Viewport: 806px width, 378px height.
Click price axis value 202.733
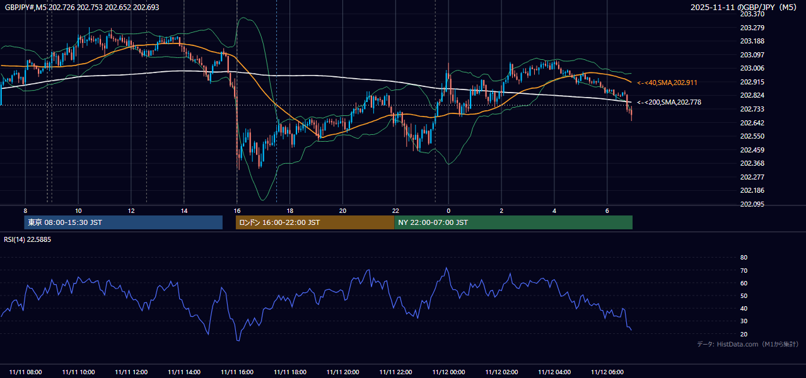point(752,109)
